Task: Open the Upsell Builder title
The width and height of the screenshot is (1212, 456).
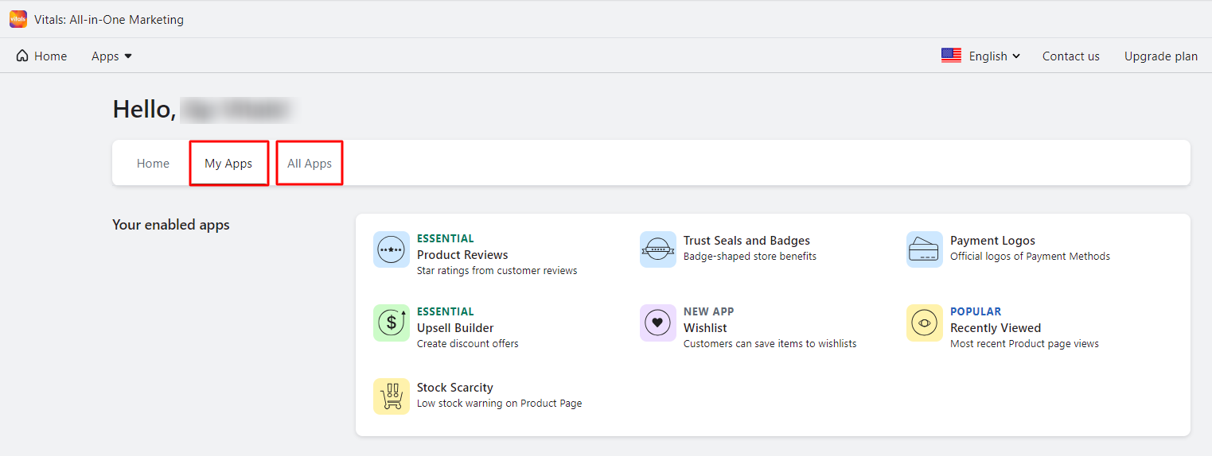Action: 455,327
